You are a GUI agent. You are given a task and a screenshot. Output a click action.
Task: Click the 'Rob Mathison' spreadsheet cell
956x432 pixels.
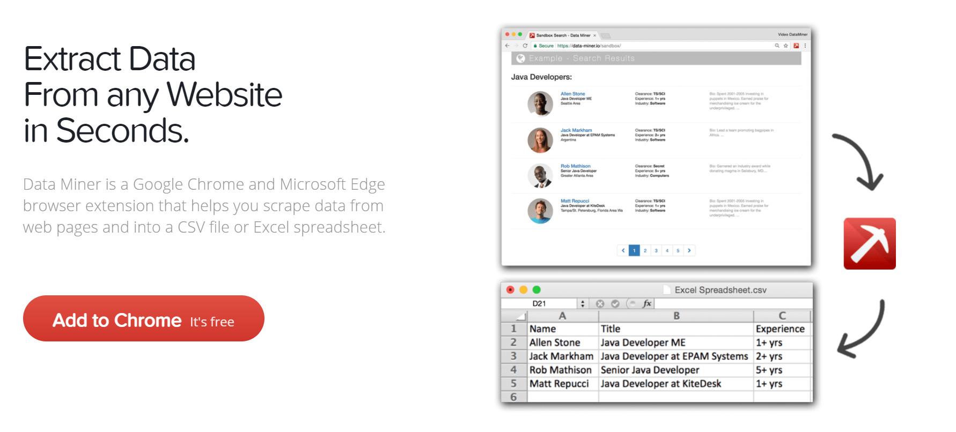coord(563,370)
